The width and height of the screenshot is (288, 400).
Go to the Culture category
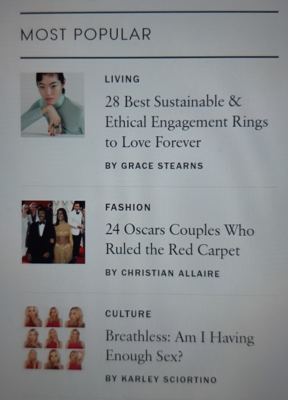tap(128, 314)
